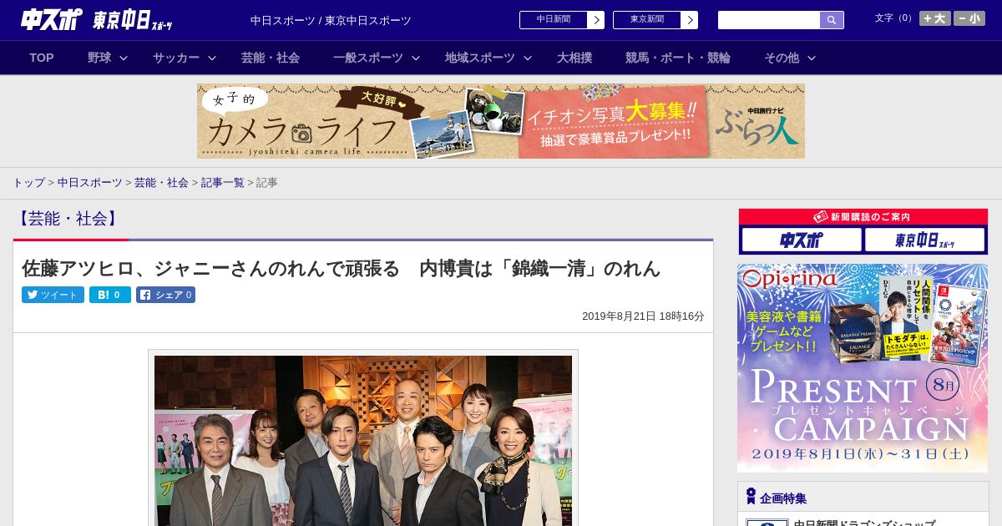Expand the 地域スポーツ dropdown chevron
This screenshot has height=526, width=1002.
pos(528,58)
